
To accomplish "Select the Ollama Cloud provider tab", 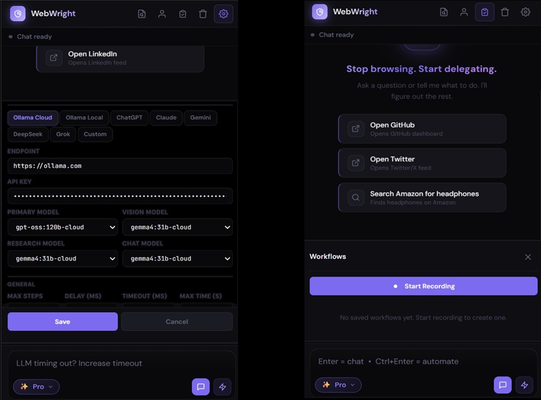I will click(33, 118).
